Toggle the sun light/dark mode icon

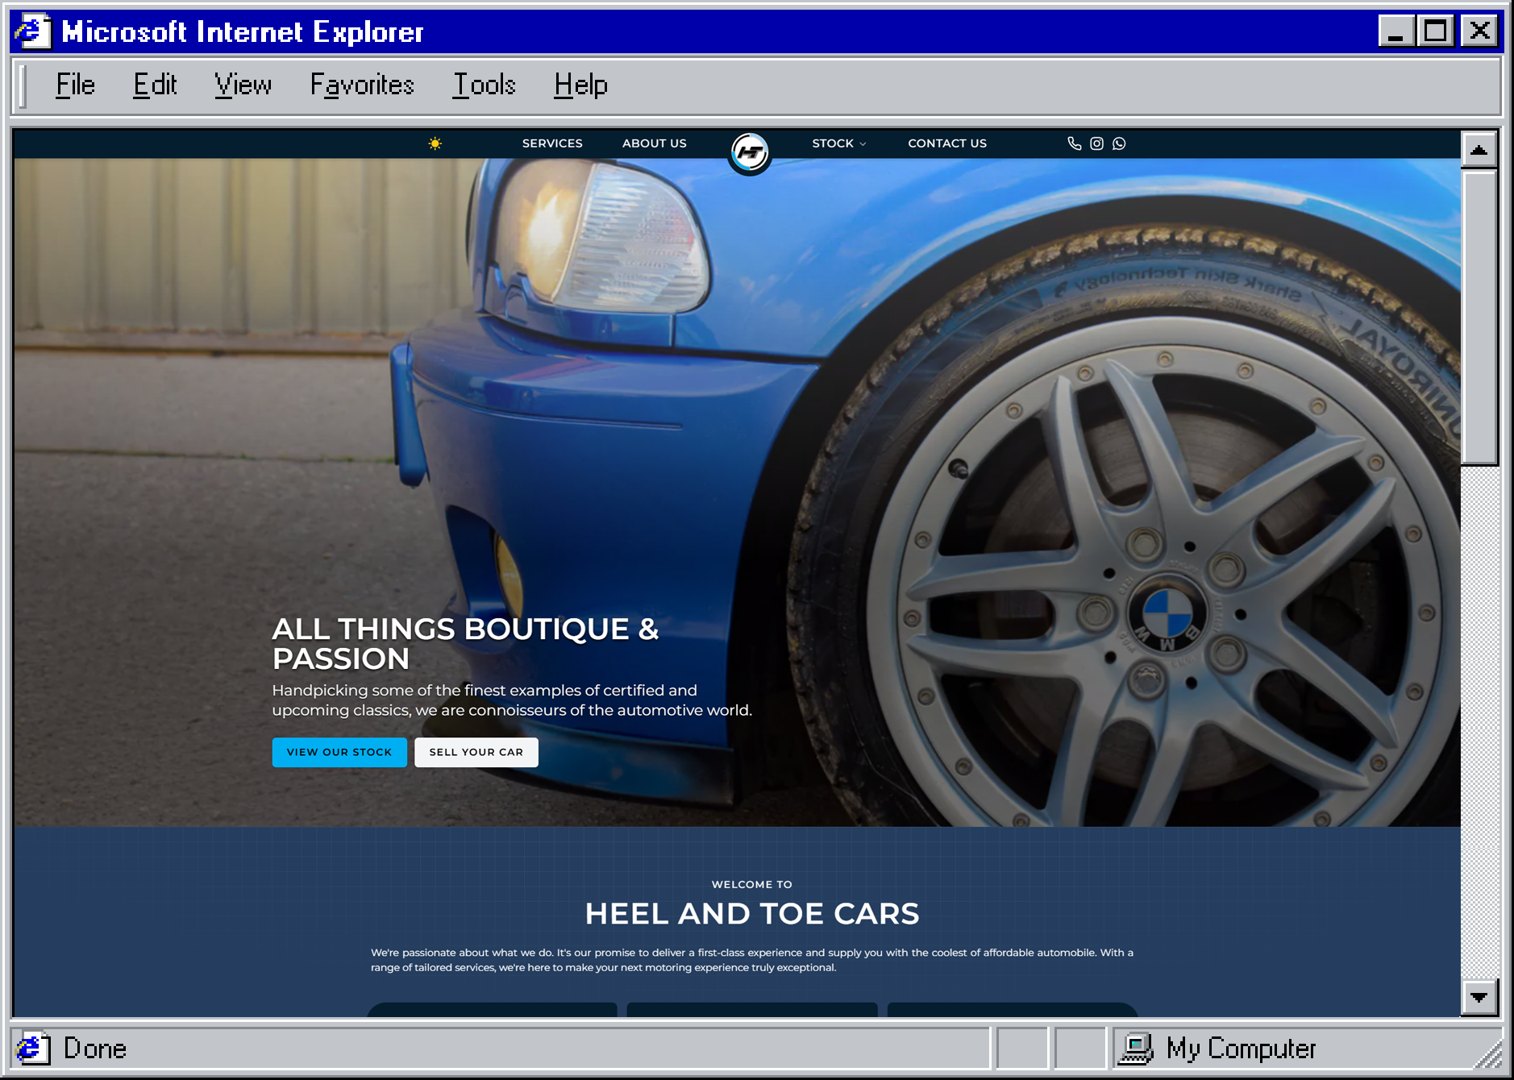[x=435, y=143]
